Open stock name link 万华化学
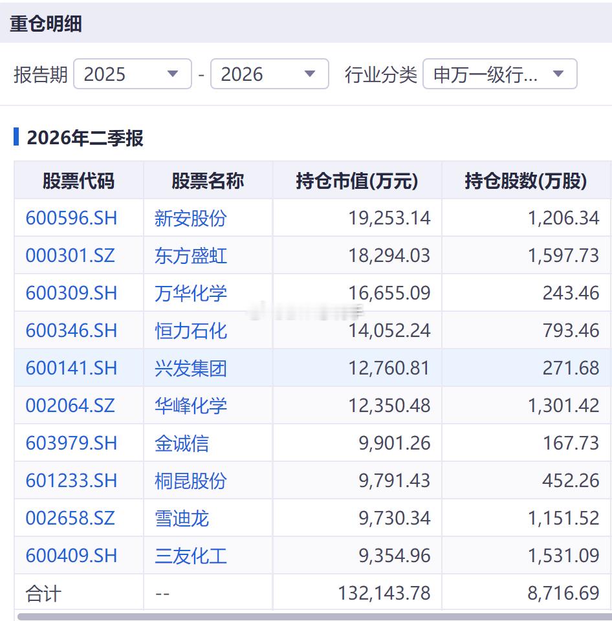 [191, 294]
